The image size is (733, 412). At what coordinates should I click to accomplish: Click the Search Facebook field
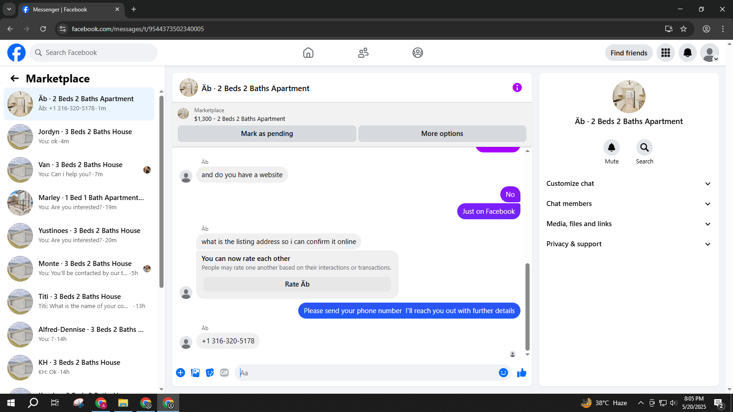[x=93, y=53]
